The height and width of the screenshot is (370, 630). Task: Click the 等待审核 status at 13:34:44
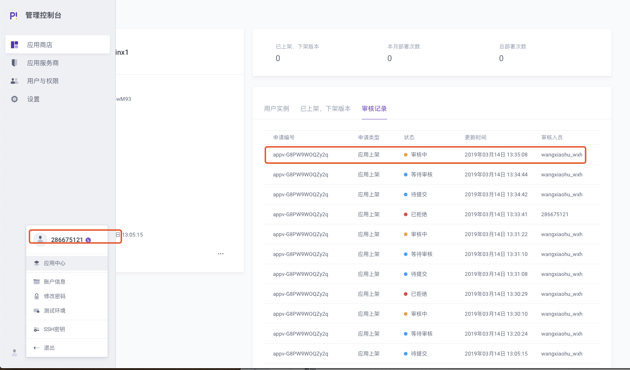(x=418, y=175)
